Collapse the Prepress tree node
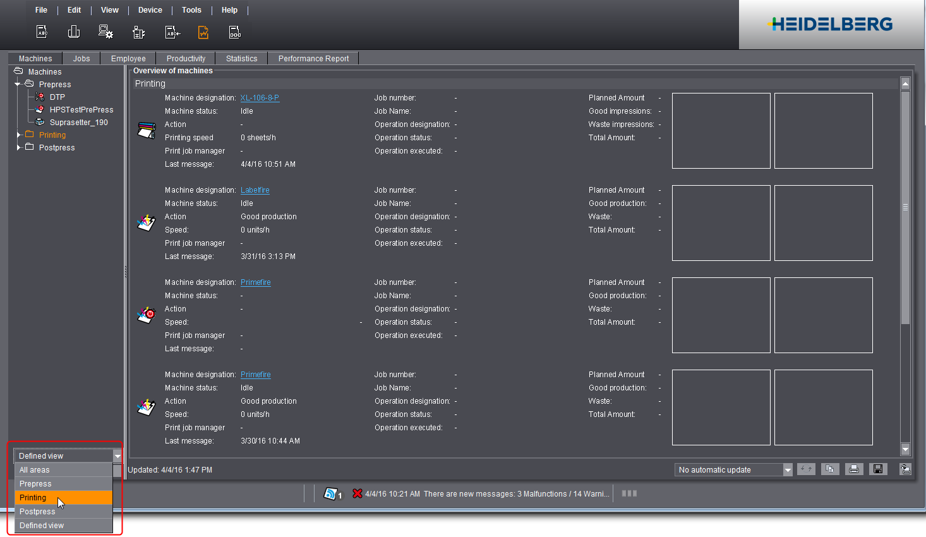This screenshot has height=537, width=926. pos(18,84)
